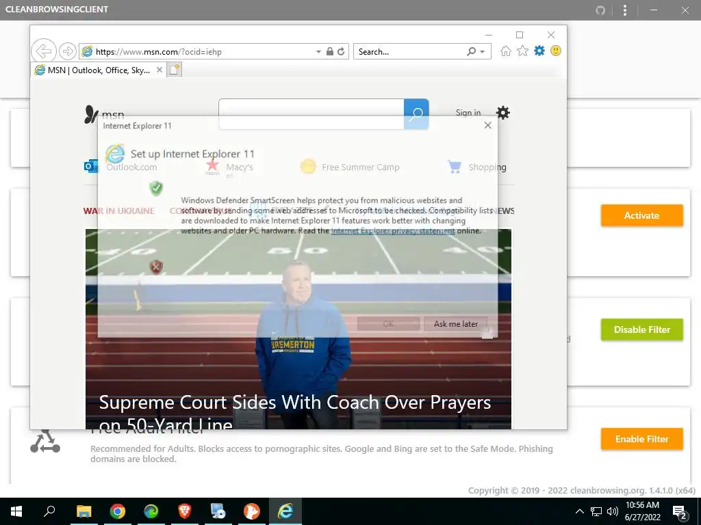
Task: Open Windows taskbar search
Action: tap(49, 511)
